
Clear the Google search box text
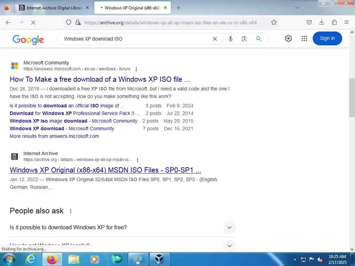point(215,39)
